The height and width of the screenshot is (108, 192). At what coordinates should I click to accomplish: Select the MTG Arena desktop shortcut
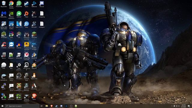pos(34,86)
